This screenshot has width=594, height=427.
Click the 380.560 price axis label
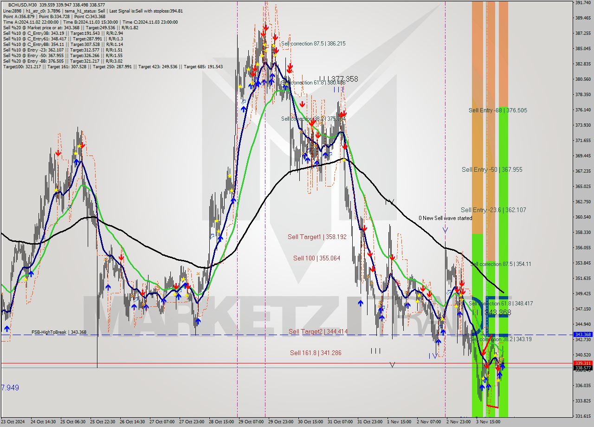click(583, 79)
